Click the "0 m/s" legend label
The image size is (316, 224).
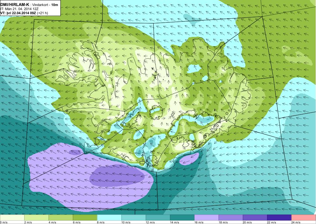pyautogui.click(x=4, y=222)
